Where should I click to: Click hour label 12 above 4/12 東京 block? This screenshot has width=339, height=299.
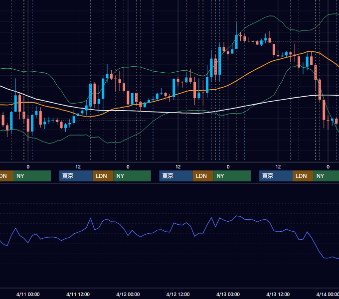(178, 167)
